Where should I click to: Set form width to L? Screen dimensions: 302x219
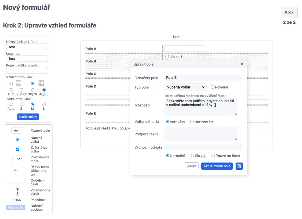click(x=44, y=104)
